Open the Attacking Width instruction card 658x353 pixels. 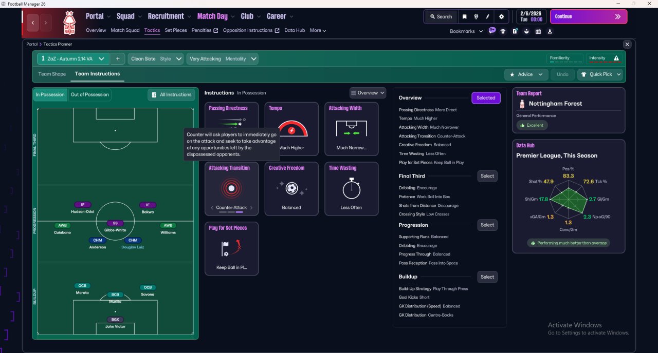point(352,129)
